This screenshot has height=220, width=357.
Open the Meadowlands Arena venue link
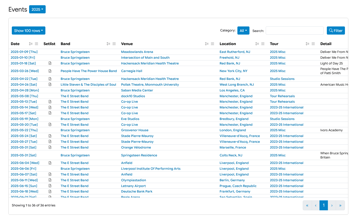point(137,52)
